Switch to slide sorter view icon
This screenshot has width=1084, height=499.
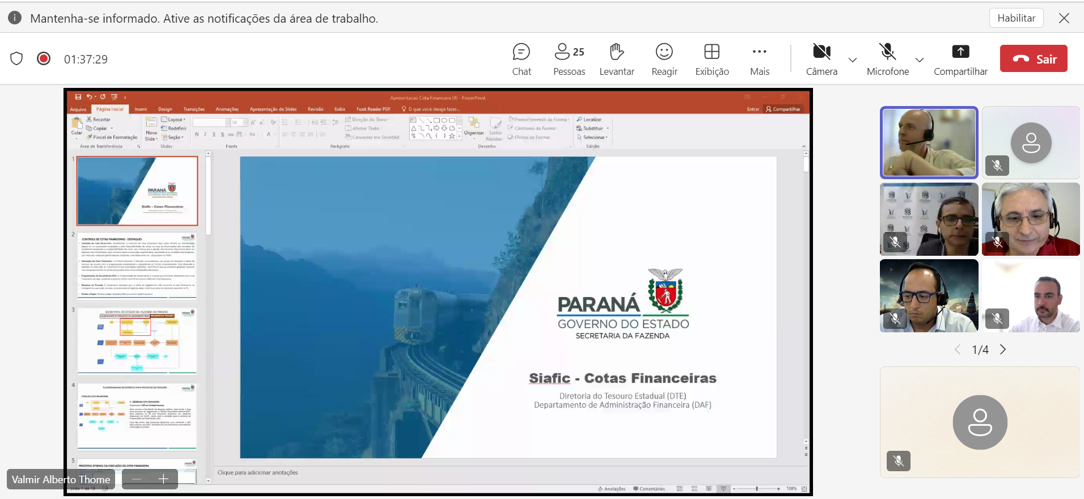click(x=694, y=489)
